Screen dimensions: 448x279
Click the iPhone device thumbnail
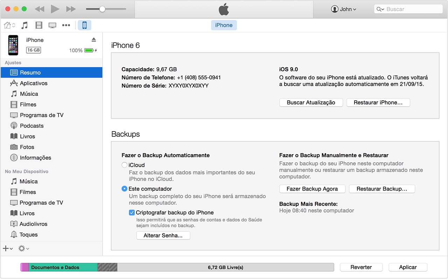[13, 45]
